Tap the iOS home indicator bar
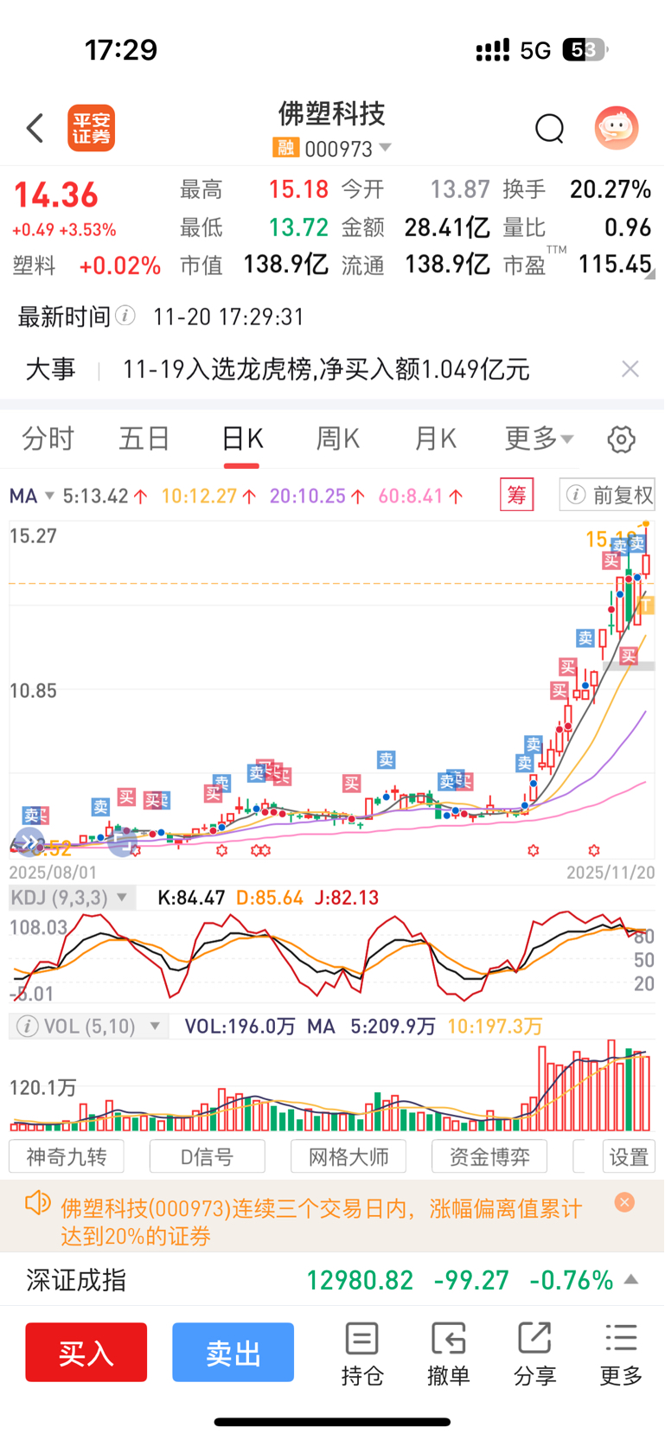Viewport: 665px width, 1440px height. coord(332,1422)
